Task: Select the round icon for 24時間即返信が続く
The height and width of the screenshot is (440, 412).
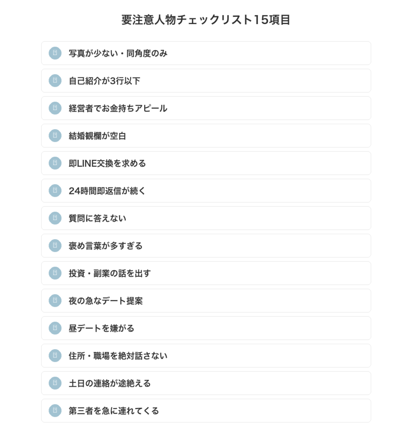Action: (x=55, y=191)
